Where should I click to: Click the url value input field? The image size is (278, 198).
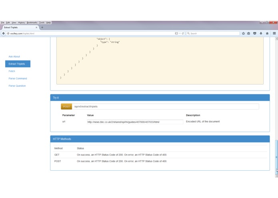(x=135, y=122)
